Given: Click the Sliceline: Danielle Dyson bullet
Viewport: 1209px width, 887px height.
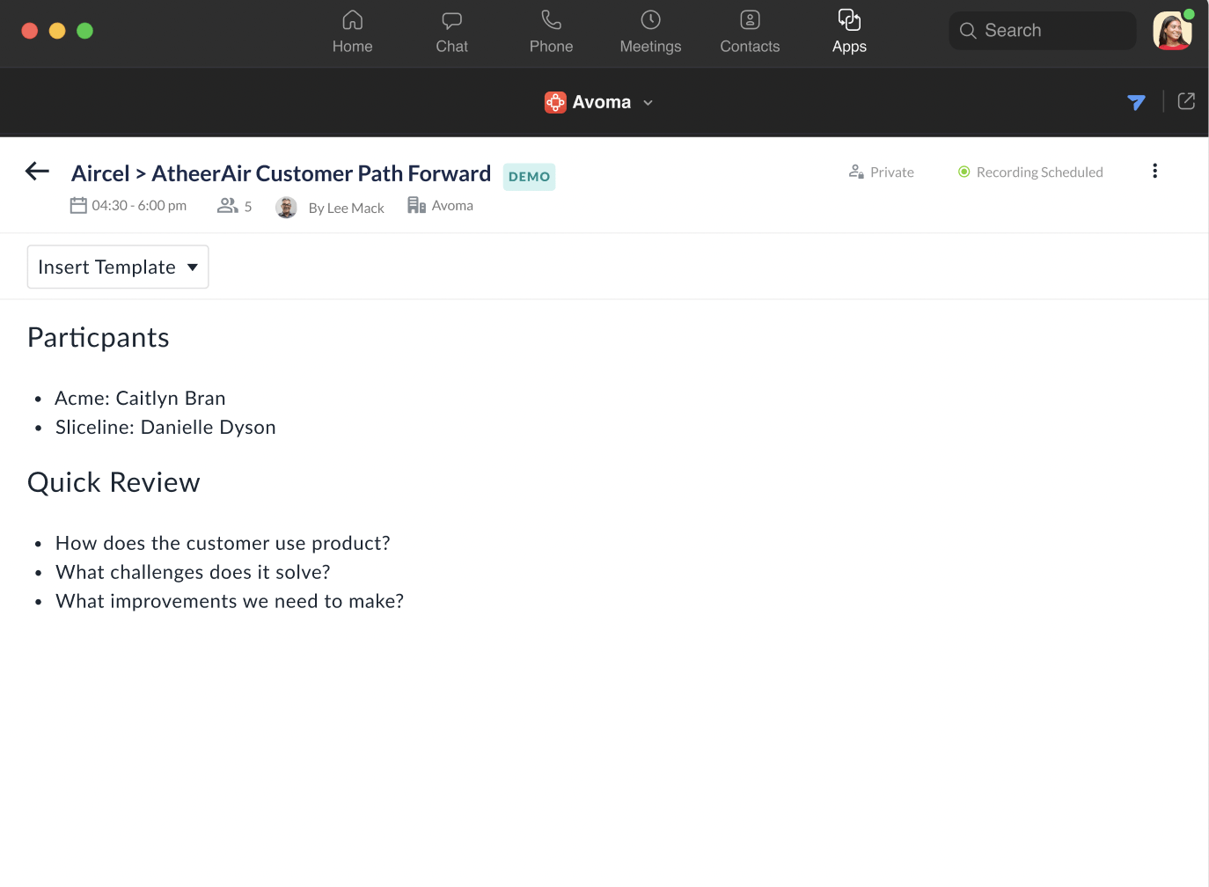Looking at the screenshot, I should (165, 428).
